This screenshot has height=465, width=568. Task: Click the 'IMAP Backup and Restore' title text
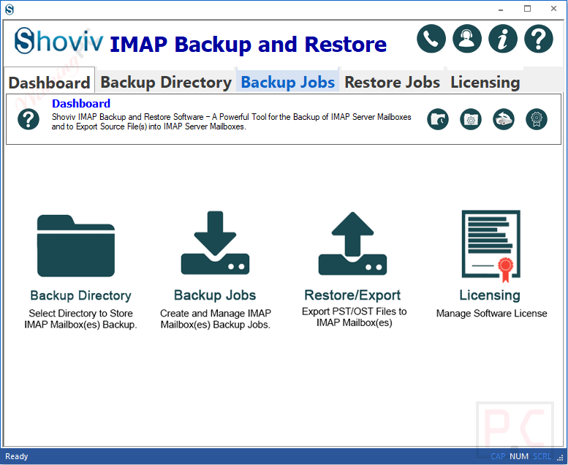pyautogui.click(x=248, y=45)
